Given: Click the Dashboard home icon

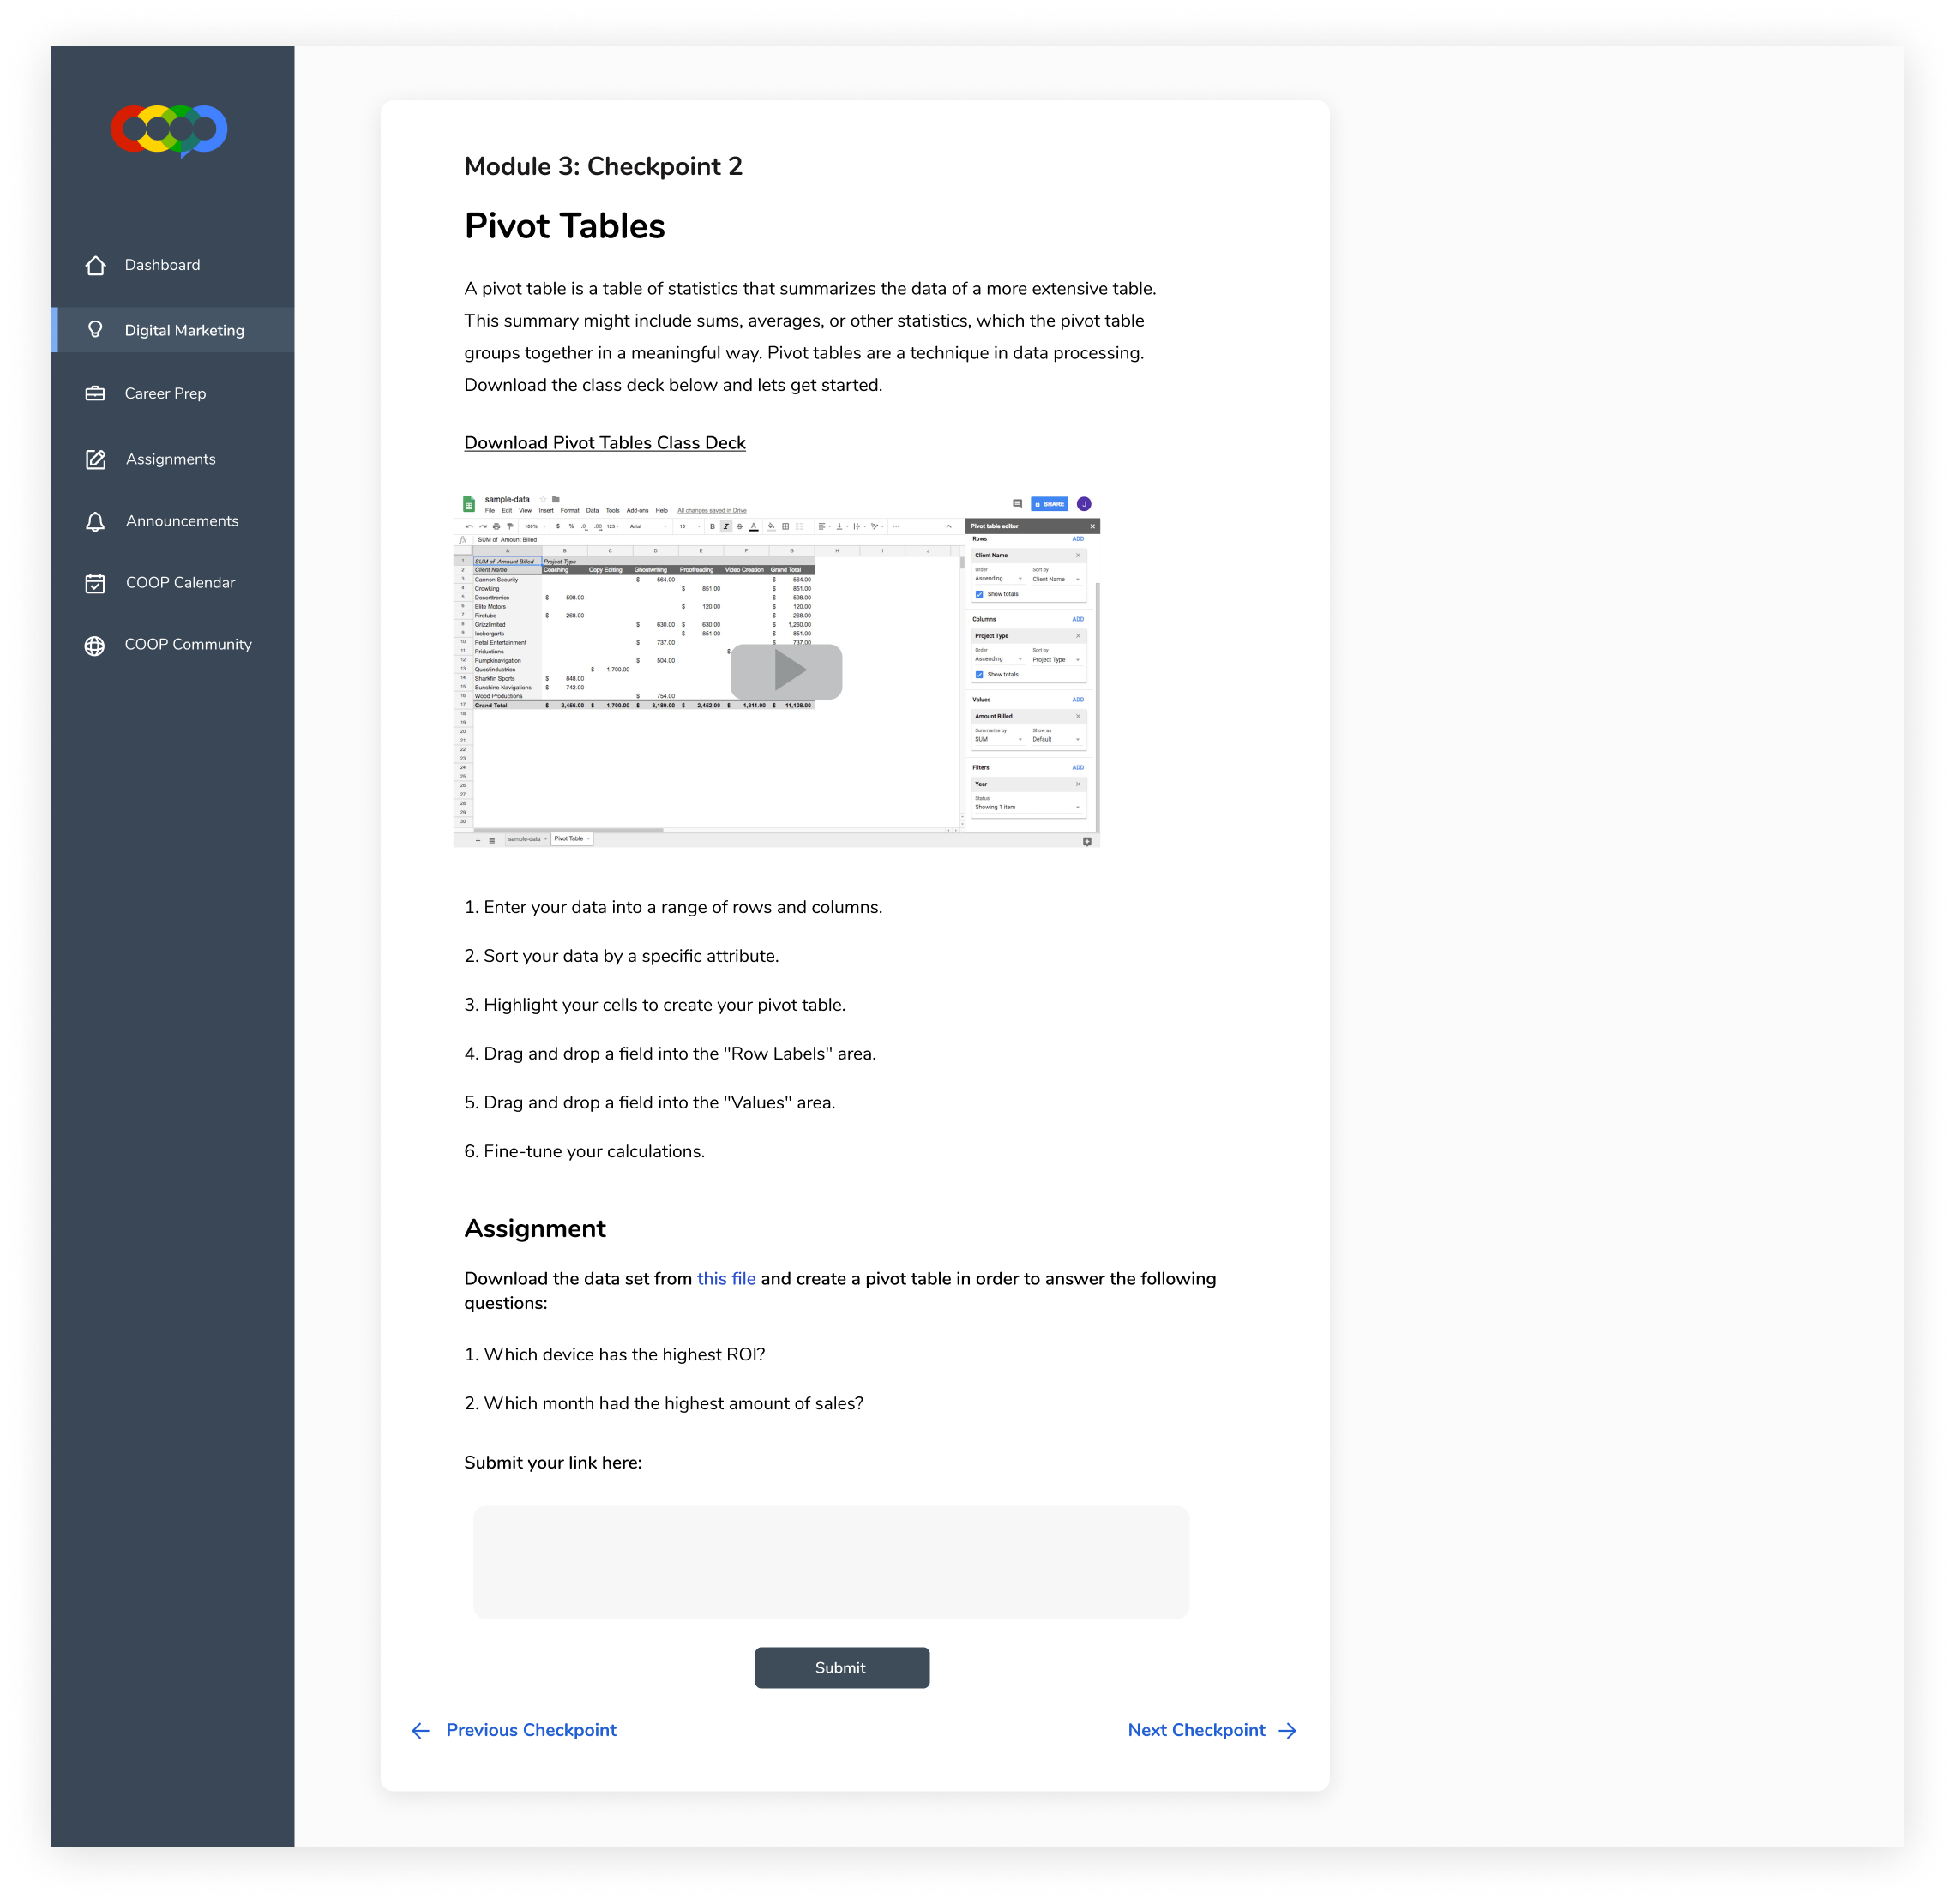Looking at the screenshot, I should coord(95,265).
